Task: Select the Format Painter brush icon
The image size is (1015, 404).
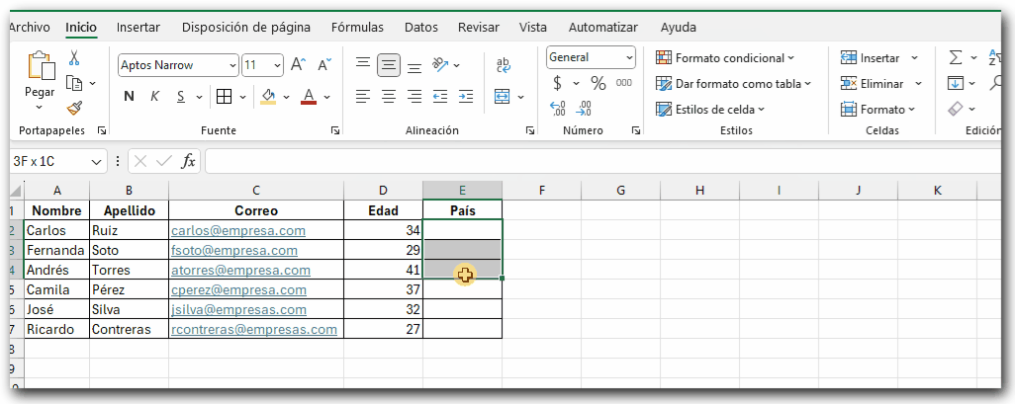Action: point(74,108)
